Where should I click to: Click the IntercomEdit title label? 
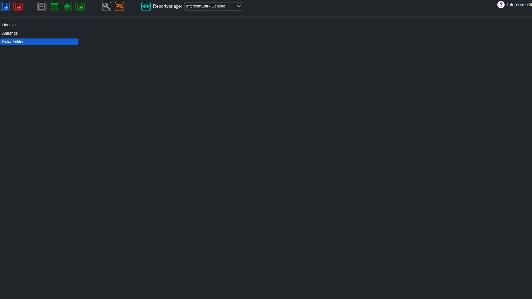(519, 5)
